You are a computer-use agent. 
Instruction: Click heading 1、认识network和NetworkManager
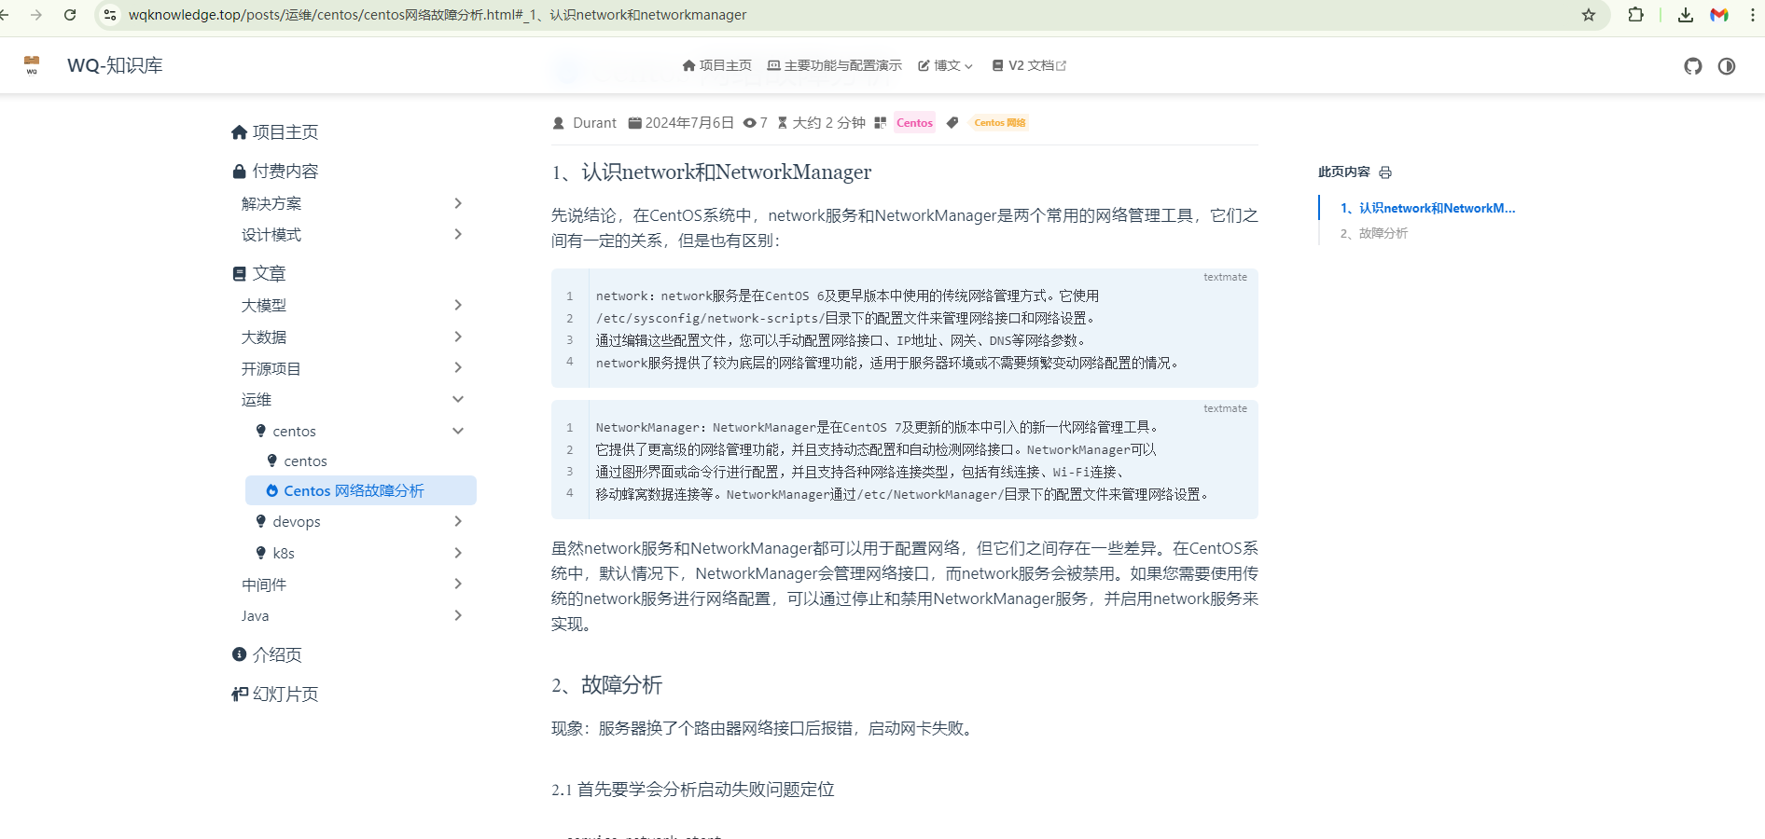[711, 172]
